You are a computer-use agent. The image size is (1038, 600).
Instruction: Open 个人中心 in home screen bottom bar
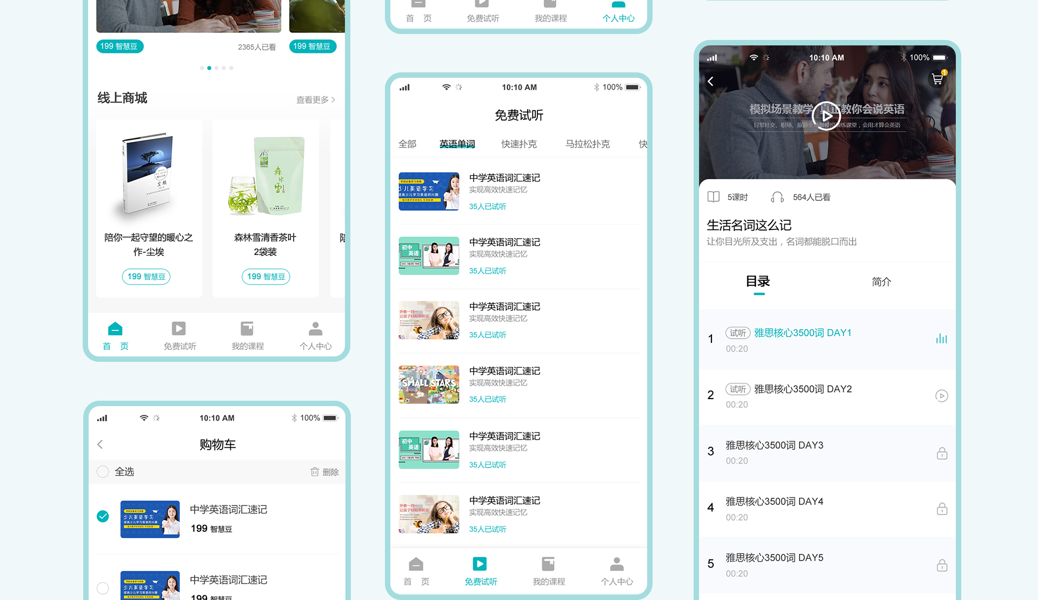click(315, 336)
